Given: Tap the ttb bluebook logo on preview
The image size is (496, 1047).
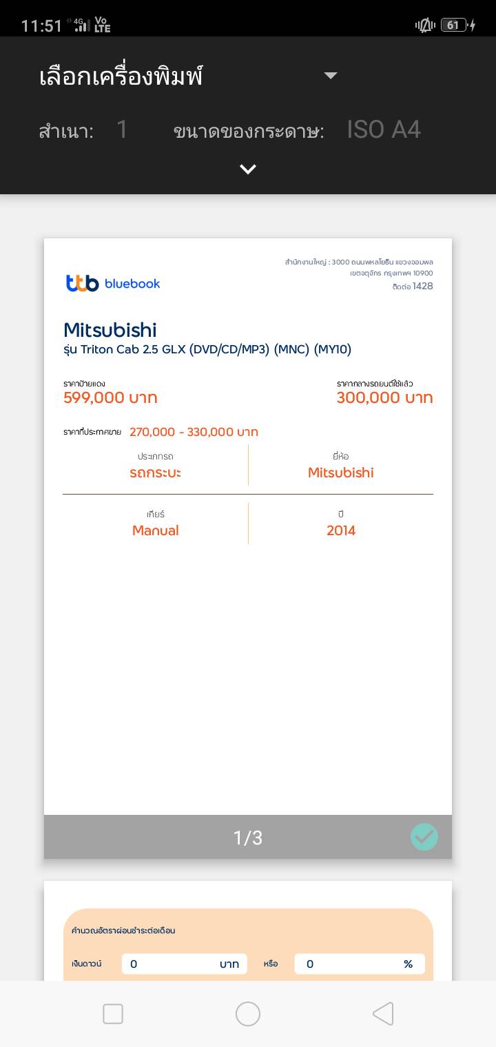Looking at the screenshot, I should click(113, 283).
